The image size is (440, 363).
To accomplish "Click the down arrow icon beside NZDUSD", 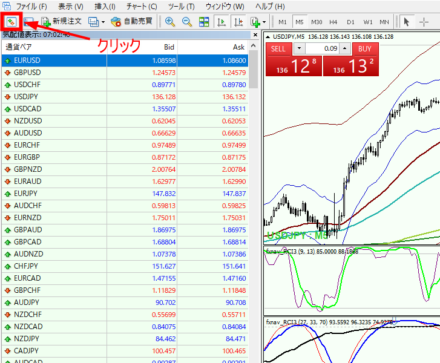I will pyautogui.click(x=8, y=121).
